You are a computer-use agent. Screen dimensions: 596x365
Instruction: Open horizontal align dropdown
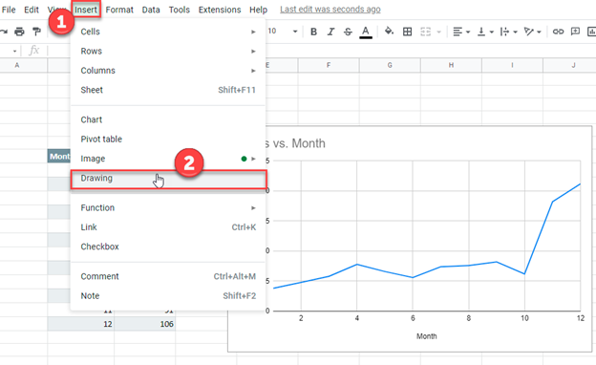pyautogui.click(x=461, y=32)
